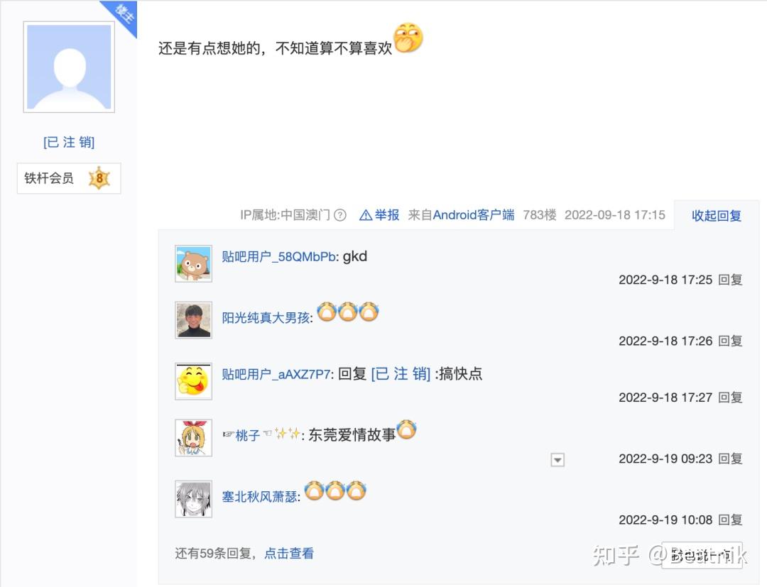Collapse replies using 收起回复
The image size is (767, 587).
coord(716,216)
